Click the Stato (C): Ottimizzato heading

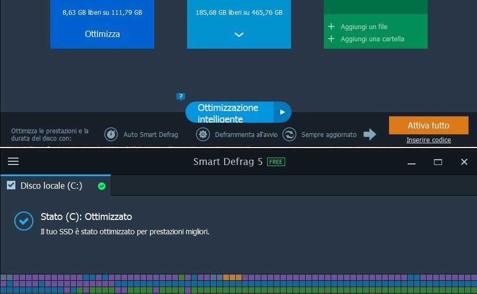[86, 217]
